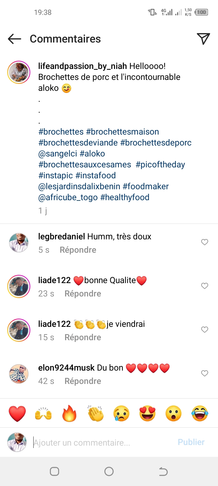Insert the clapping hands quick emoji
This screenshot has width=218, height=486.
click(x=95, y=413)
